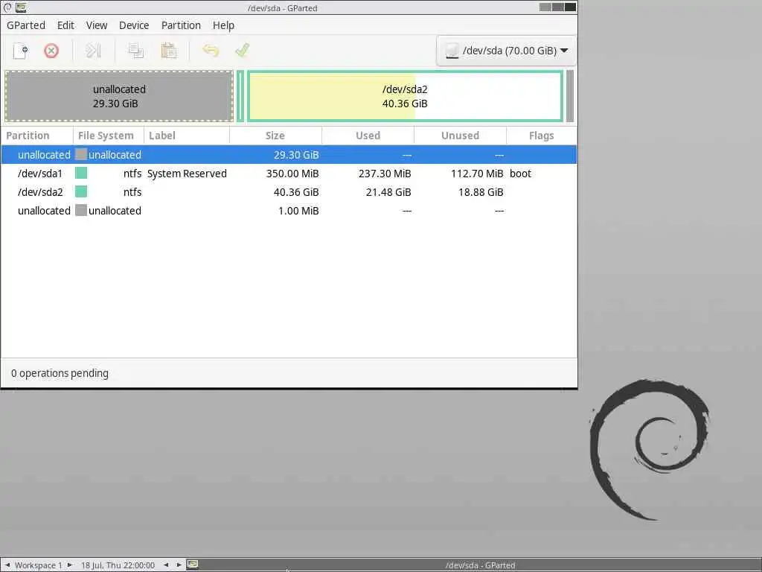Click the '350.00 MiB' size value
The image size is (762, 572).
point(292,174)
